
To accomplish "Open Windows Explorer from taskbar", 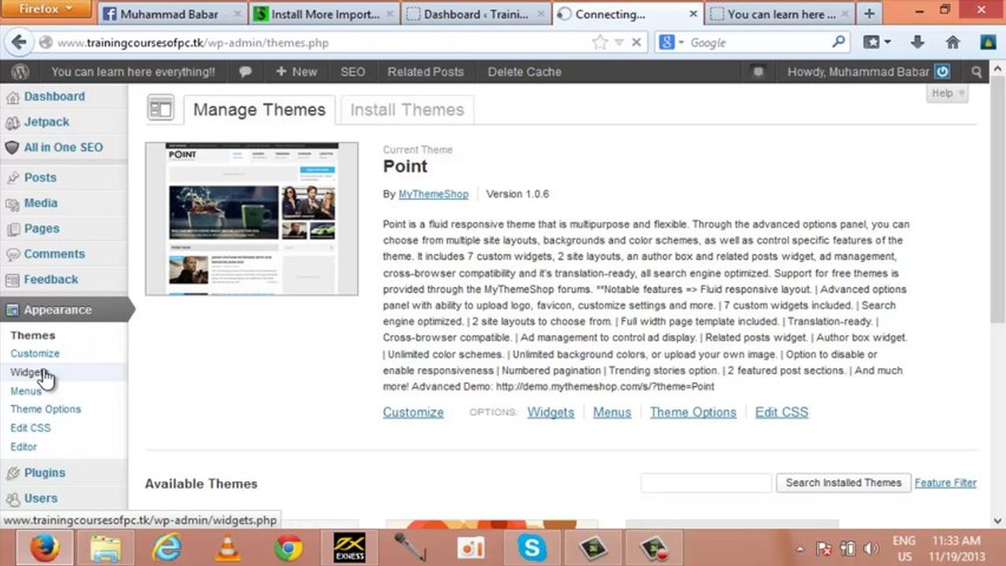I will (105, 547).
